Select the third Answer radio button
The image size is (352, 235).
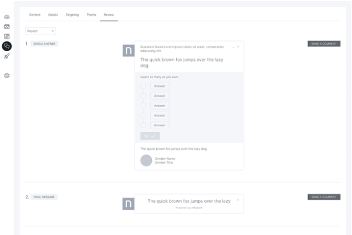[x=143, y=106]
